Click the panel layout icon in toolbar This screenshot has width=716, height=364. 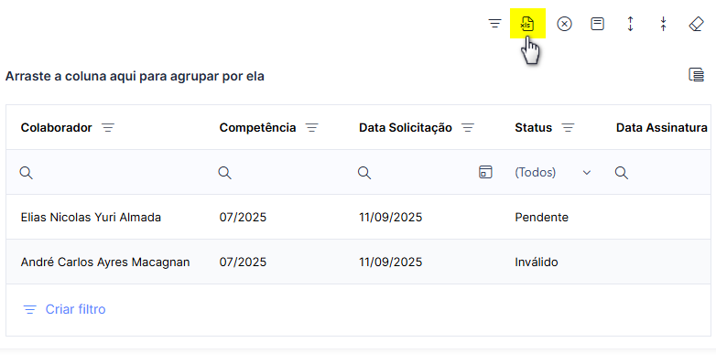(597, 24)
